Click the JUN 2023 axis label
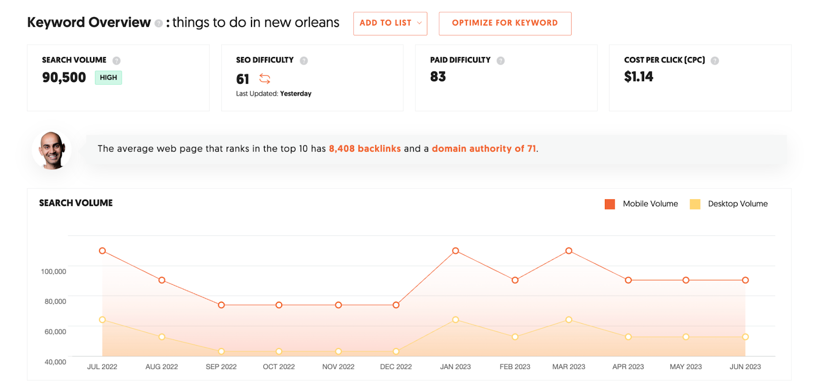818x391 pixels. click(x=745, y=366)
